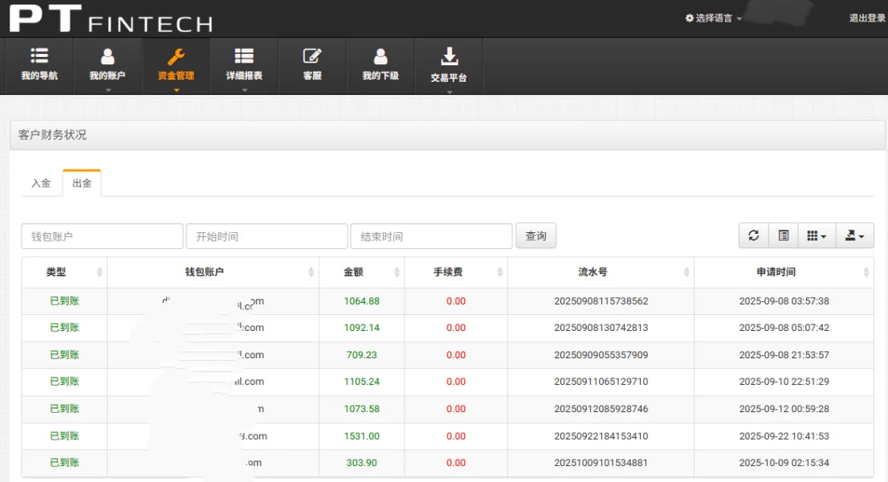The width and height of the screenshot is (888, 482).
Task: Click the 开始时间 date field
Action: [x=267, y=236]
